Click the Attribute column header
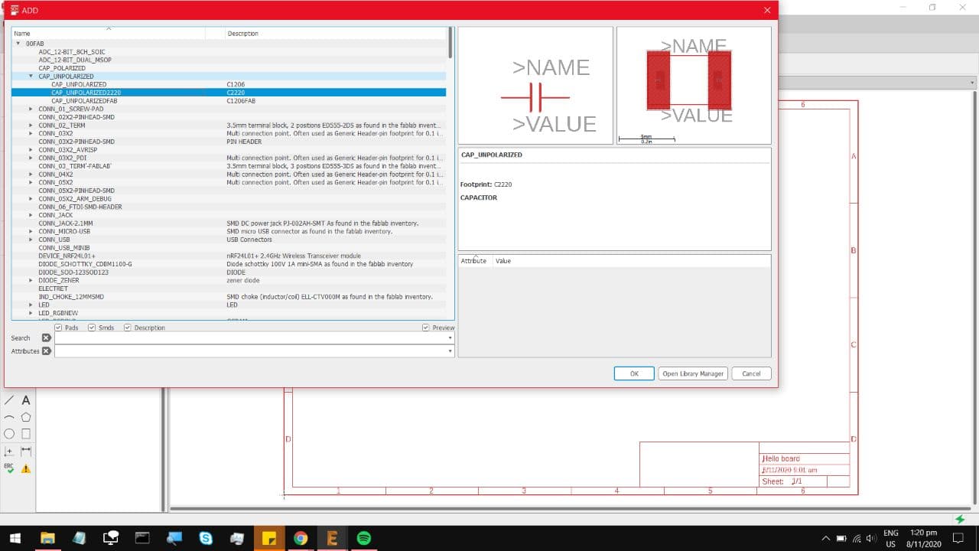 [x=475, y=261]
